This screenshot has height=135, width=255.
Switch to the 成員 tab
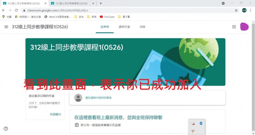pos(142,27)
